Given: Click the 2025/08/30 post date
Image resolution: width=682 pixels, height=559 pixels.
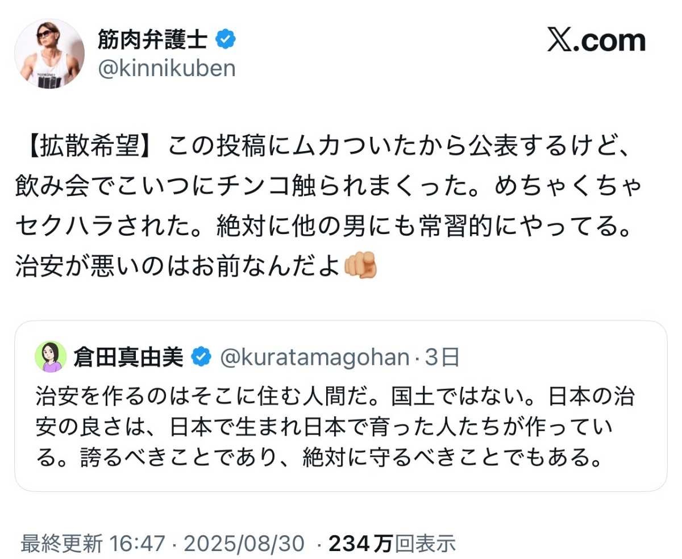Looking at the screenshot, I should [x=245, y=543].
